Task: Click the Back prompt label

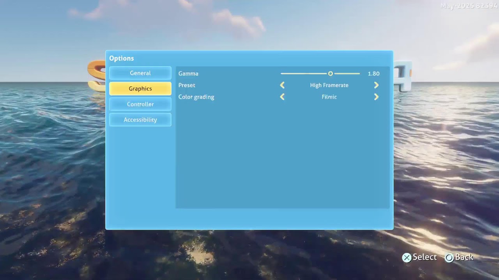Action: pyautogui.click(x=464, y=257)
